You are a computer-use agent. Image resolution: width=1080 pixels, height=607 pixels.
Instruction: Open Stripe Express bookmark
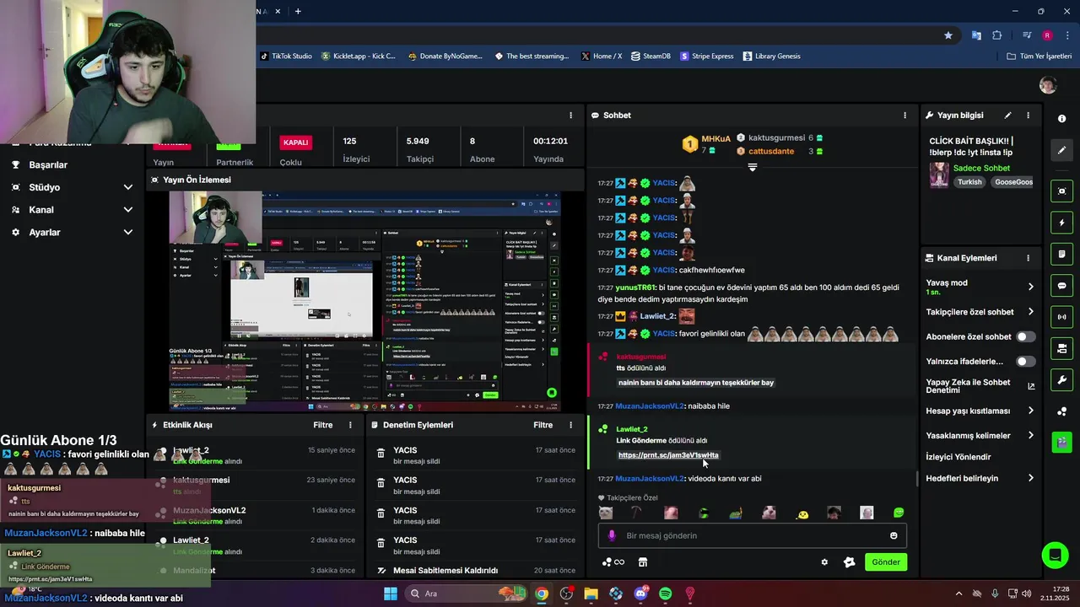point(706,56)
